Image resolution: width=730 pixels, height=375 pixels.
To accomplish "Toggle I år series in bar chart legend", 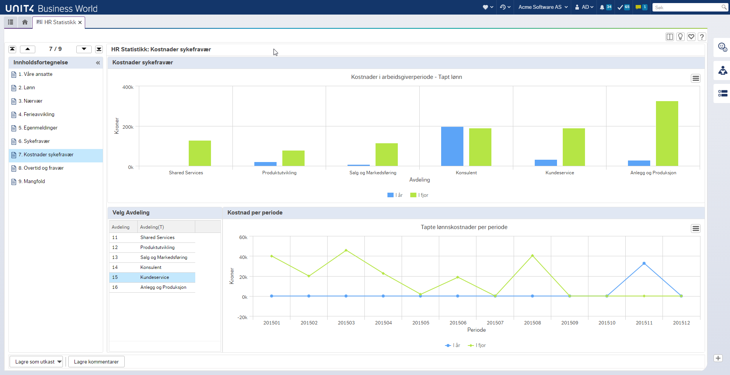I will pyautogui.click(x=395, y=195).
